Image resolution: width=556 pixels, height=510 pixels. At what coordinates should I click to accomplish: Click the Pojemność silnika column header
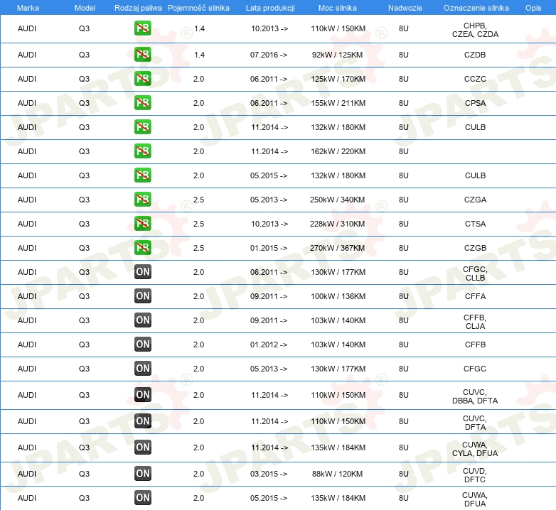[x=198, y=8]
